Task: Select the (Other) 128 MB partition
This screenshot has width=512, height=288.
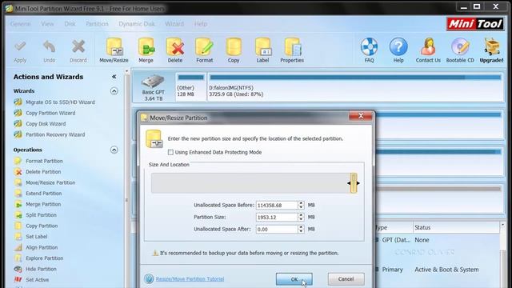Action: click(x=190, y=87)
